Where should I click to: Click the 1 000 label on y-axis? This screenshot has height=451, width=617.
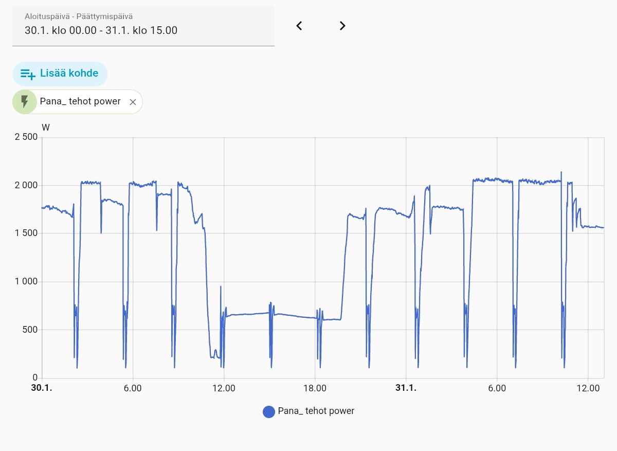(26, 281)
